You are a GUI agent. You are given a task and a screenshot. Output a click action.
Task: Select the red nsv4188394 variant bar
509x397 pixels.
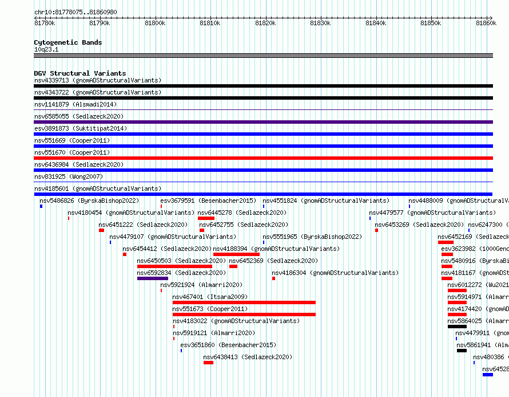click(x=236, y=254)
